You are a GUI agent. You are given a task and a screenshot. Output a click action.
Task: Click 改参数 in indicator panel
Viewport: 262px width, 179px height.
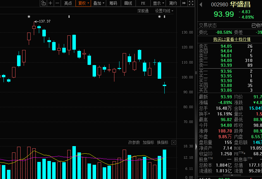pos(134,142)
